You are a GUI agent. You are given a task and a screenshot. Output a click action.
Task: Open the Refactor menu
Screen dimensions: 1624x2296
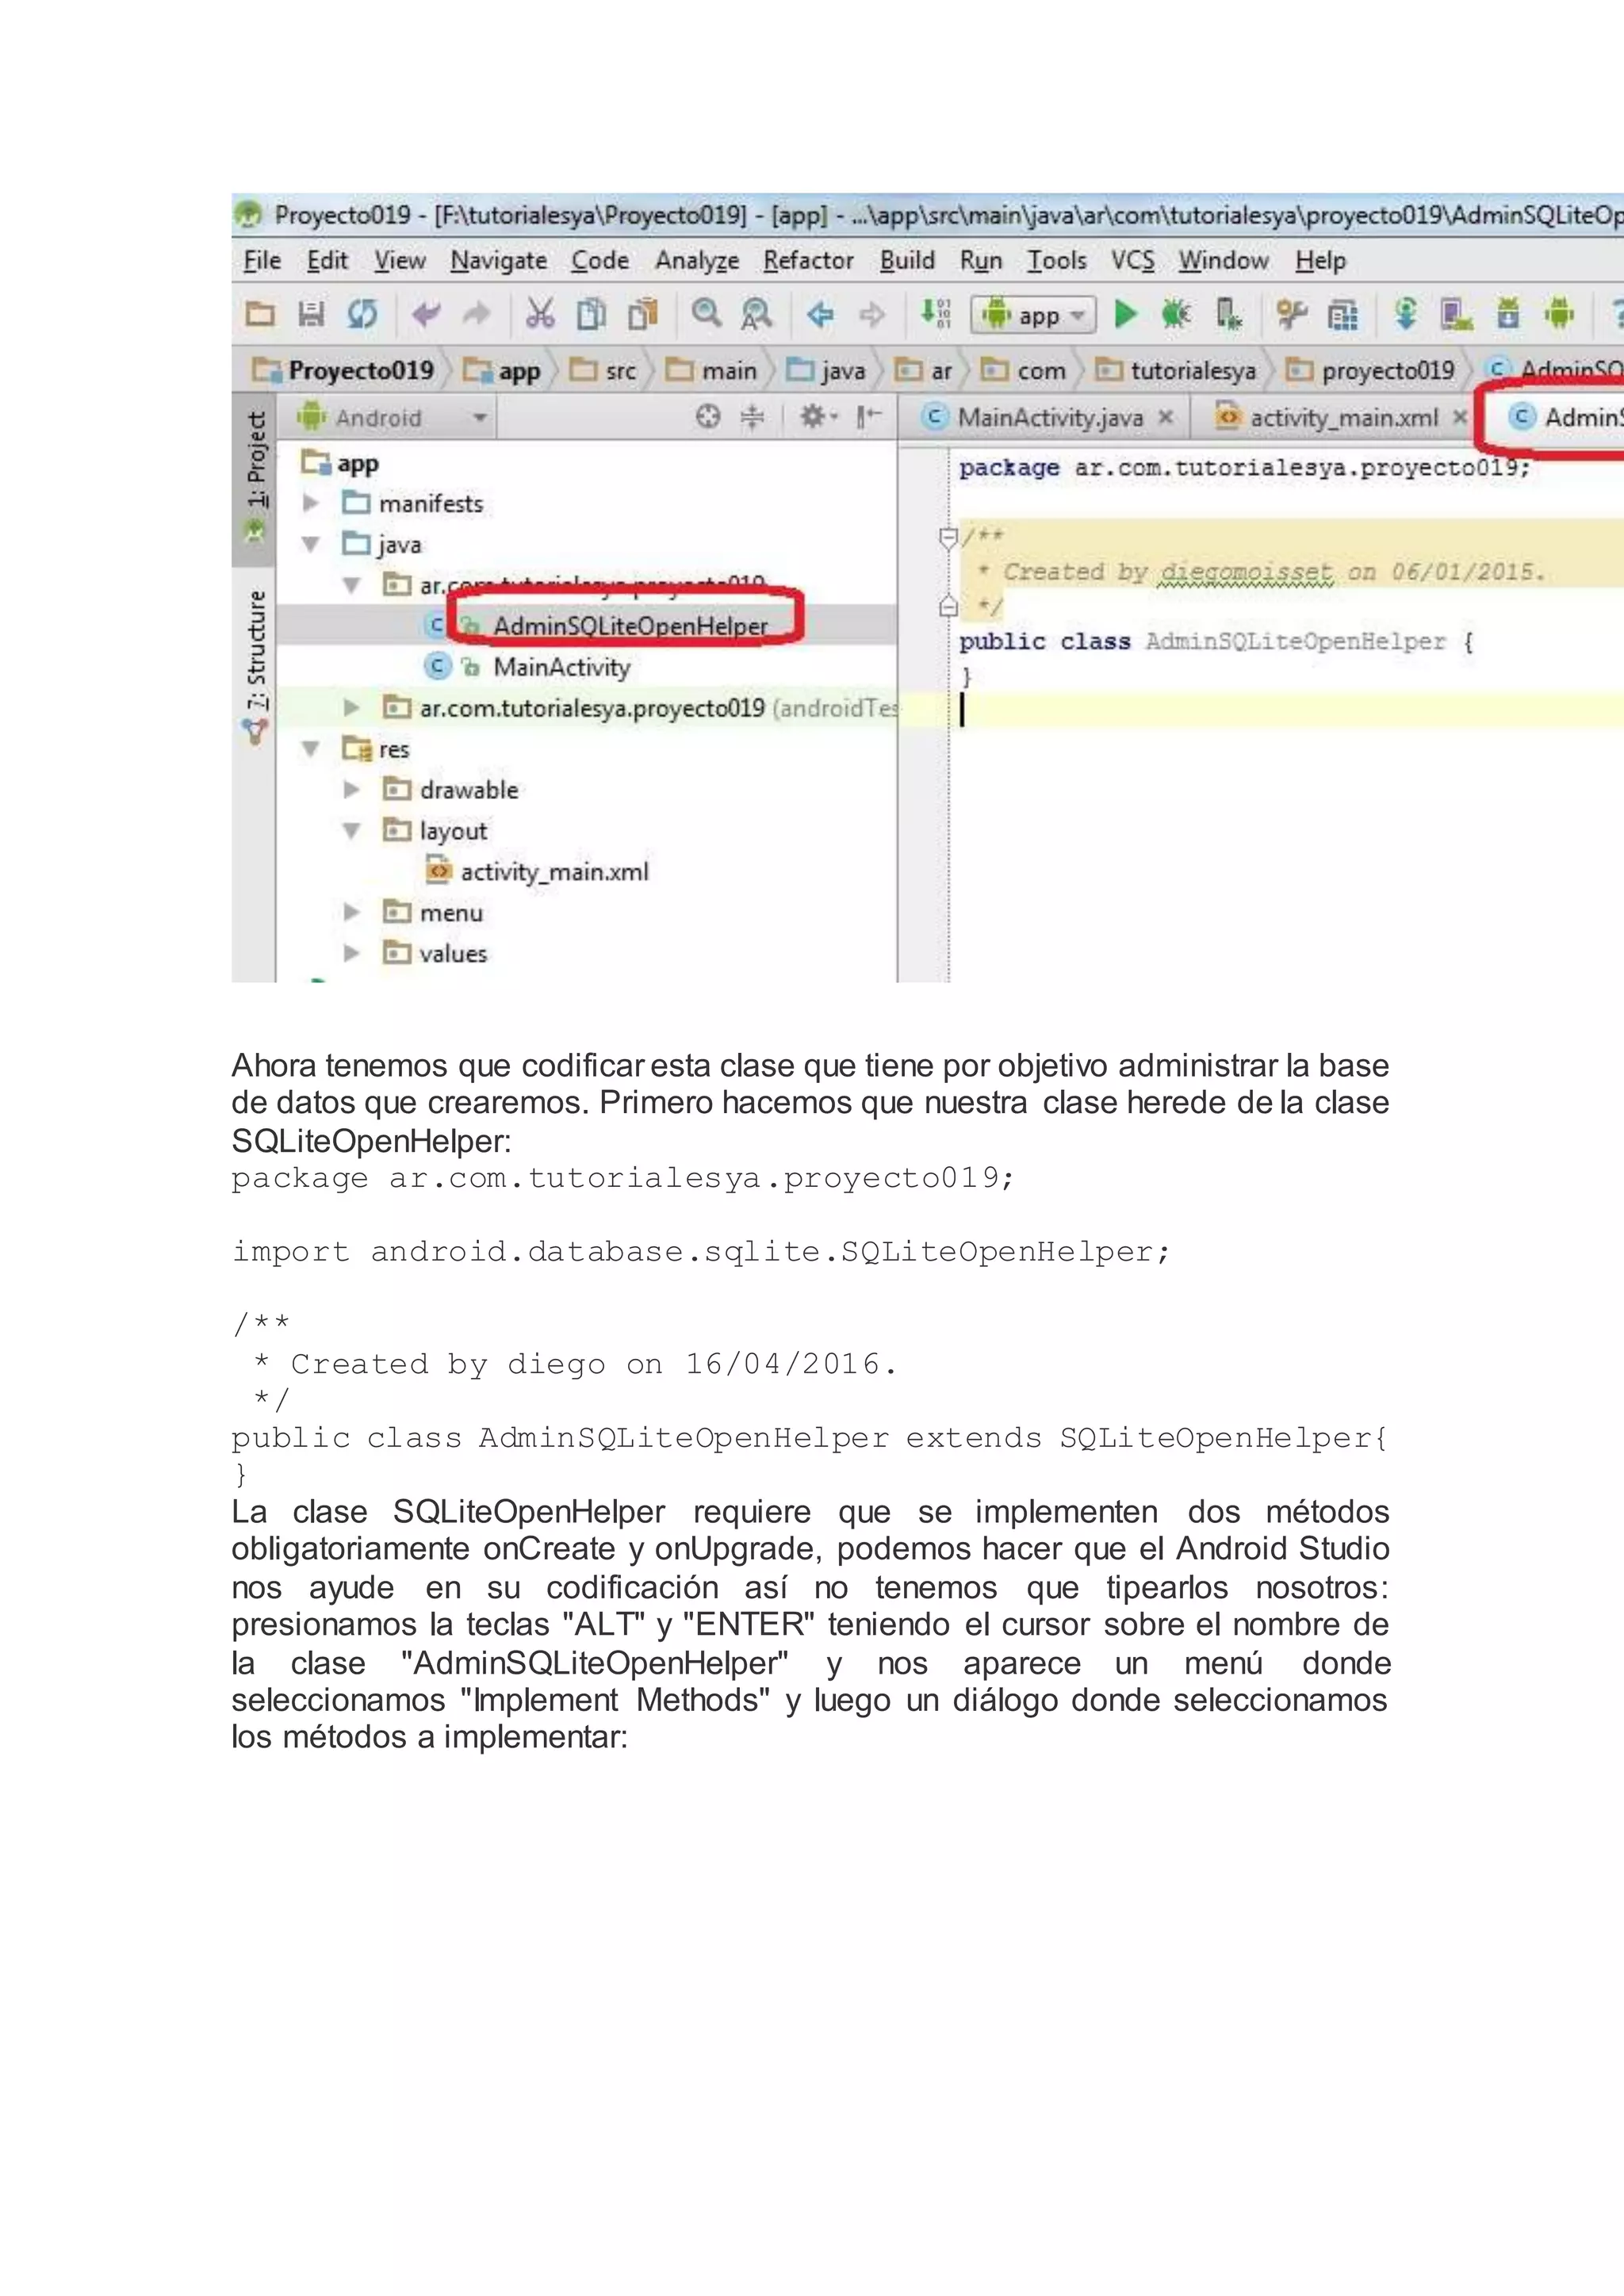point(808,261)
